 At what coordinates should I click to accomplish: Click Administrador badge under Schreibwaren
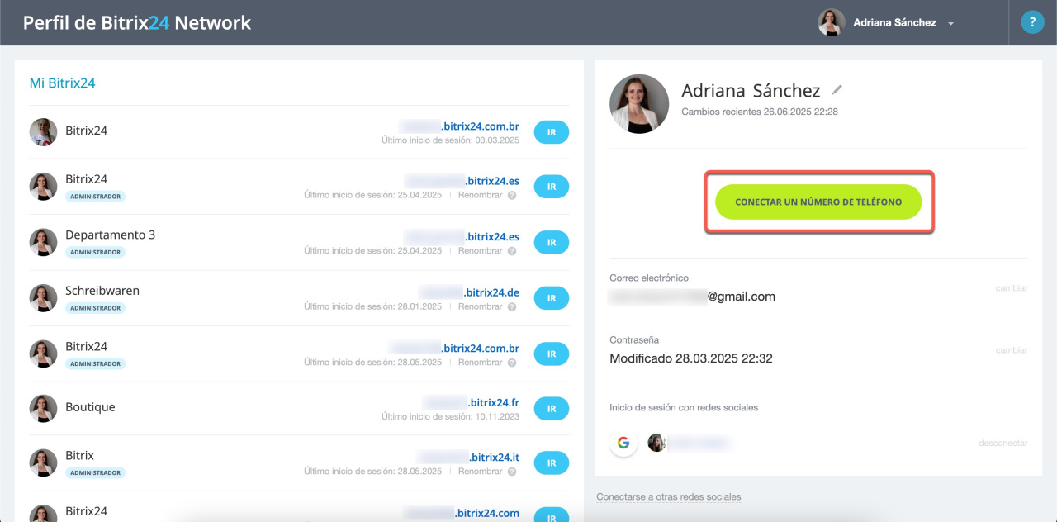(95, 308)
